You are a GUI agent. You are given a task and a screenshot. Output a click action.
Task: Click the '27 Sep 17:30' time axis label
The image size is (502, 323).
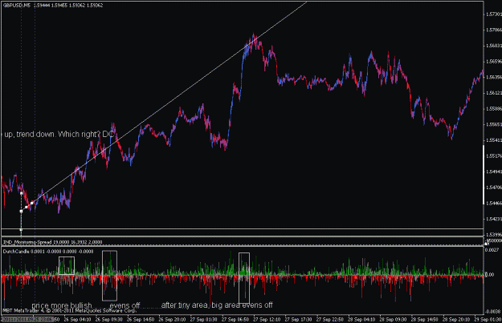tap(298, 320)
